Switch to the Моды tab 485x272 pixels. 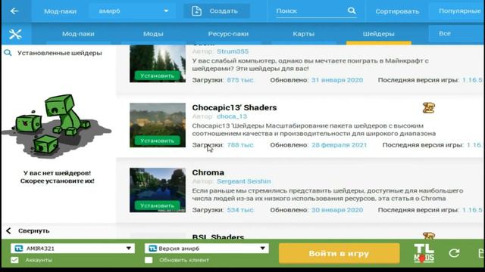point(153,34)
